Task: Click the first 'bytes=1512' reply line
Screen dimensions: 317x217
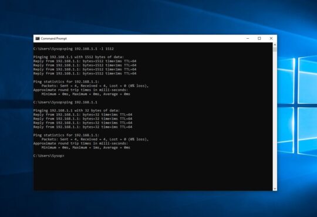Action: tap(85, 61)
